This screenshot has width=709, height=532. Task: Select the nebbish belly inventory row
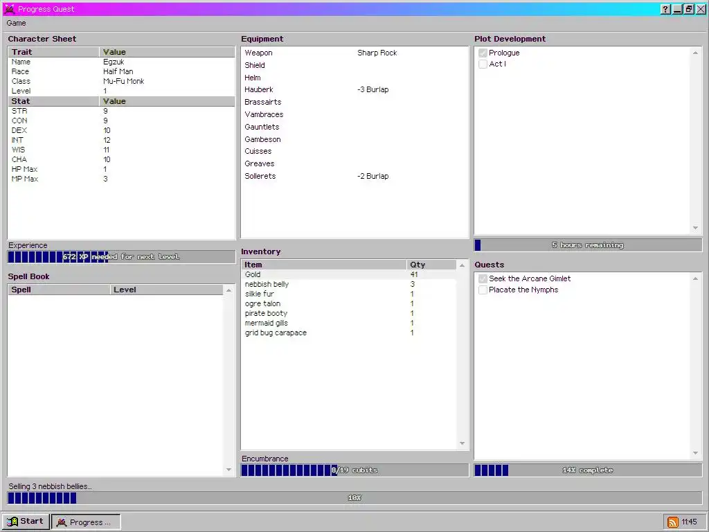point(349,284)
